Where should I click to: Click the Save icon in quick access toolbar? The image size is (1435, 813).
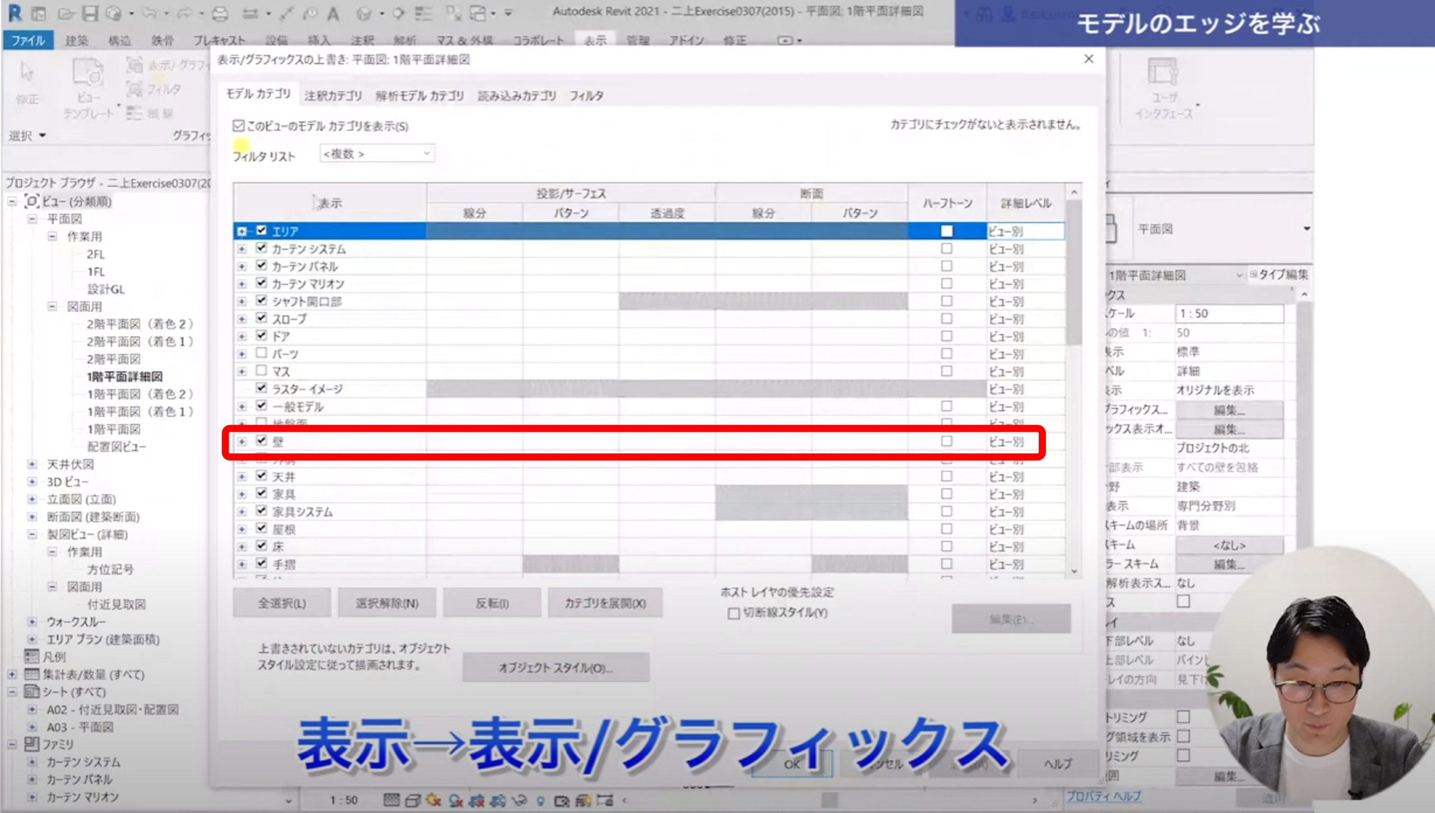pos(90,13)
